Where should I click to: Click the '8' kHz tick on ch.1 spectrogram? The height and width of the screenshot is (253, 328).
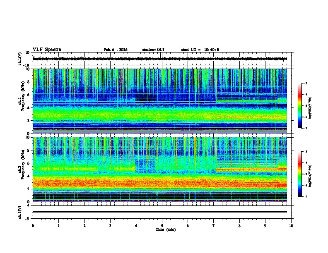tap(29, 82)
